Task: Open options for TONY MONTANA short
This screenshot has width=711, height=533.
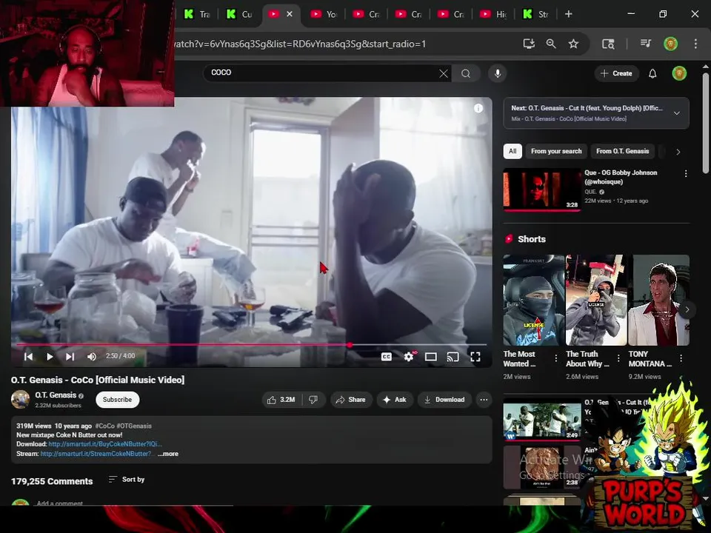Action: 681,358
